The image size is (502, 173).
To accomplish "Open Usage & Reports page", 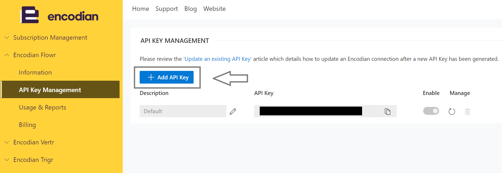I will pos(43,107).
